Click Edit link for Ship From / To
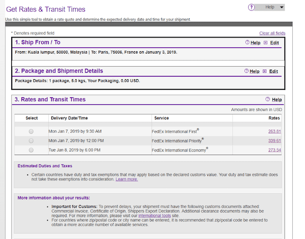305x239 pixels. pyautogui.click(x=274, y=43)
